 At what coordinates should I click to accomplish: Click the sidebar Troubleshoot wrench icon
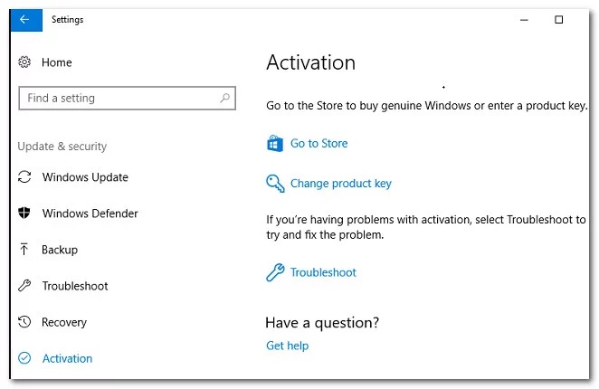[x=24, y=286]
